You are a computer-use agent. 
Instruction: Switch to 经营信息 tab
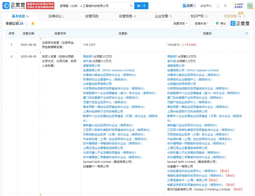127,16
